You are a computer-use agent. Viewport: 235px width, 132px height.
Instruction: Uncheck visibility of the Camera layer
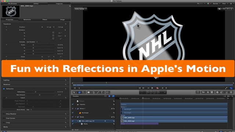(x=73, y=104)
